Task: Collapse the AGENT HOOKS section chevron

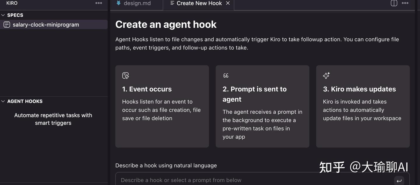Action: coord(3,101)
